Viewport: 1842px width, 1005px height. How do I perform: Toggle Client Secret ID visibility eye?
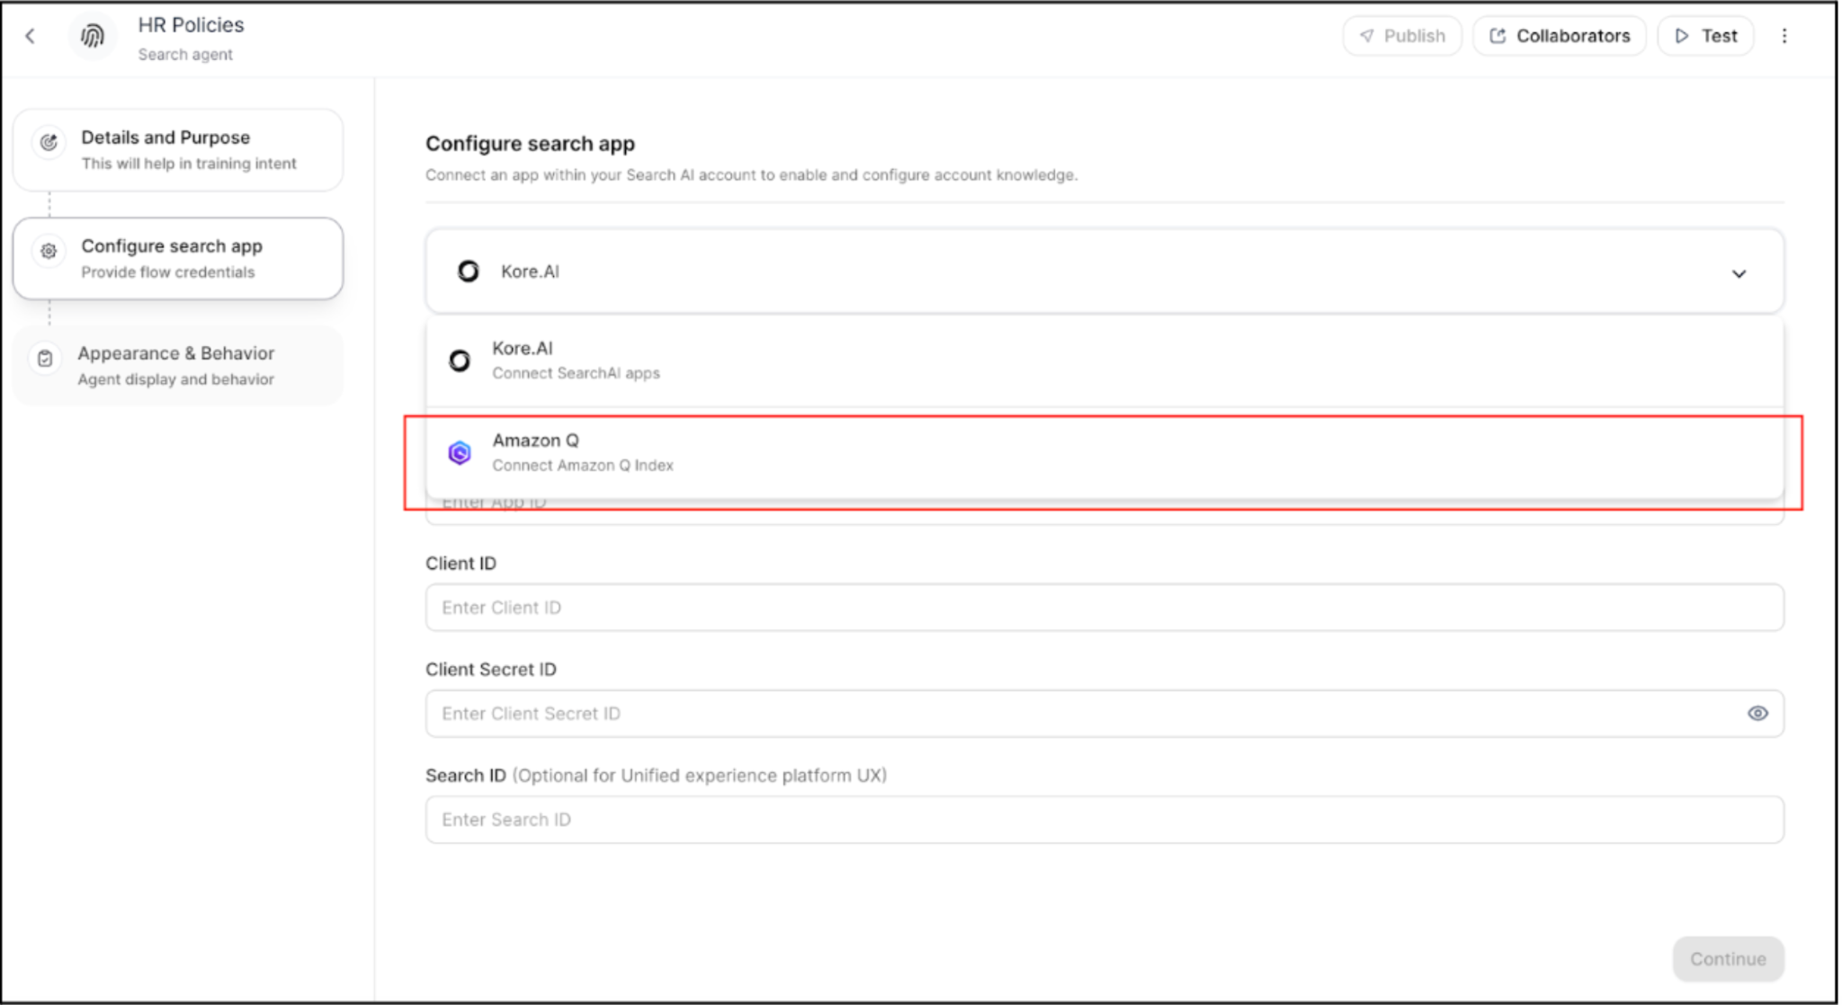[1757, 714]
